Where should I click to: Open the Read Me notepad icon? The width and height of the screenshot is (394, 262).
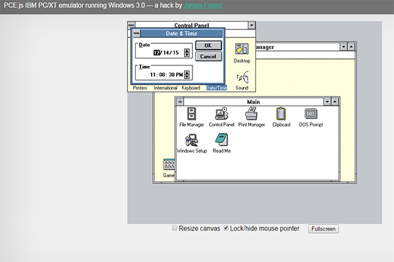[x=221, y=140]
